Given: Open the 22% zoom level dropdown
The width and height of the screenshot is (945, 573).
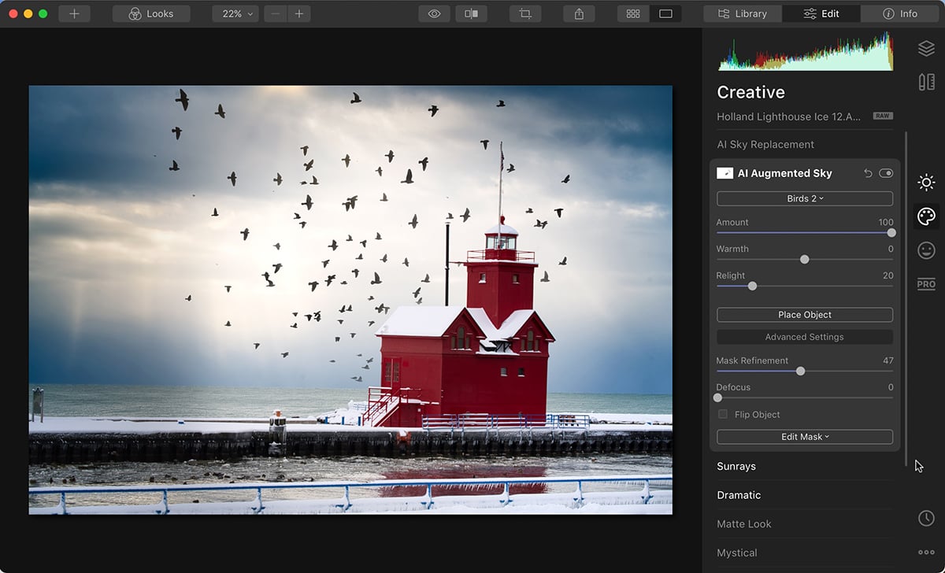Looking at the screenshot, I should pyautogui.click(x=235, y=13).
